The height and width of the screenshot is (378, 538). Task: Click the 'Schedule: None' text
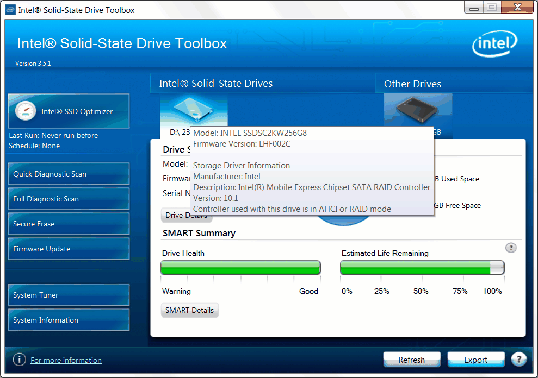coord(34,146)
